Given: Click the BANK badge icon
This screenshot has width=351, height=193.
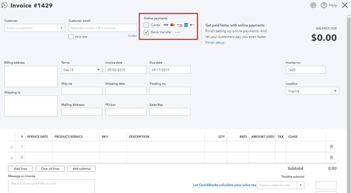Looking at the screenshot, I should coord(178,32).
